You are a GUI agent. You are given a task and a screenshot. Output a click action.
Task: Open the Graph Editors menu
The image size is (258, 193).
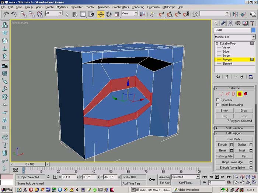pos(121,7)
